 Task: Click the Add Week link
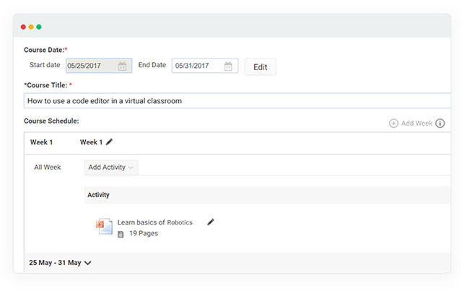[417, 123]
